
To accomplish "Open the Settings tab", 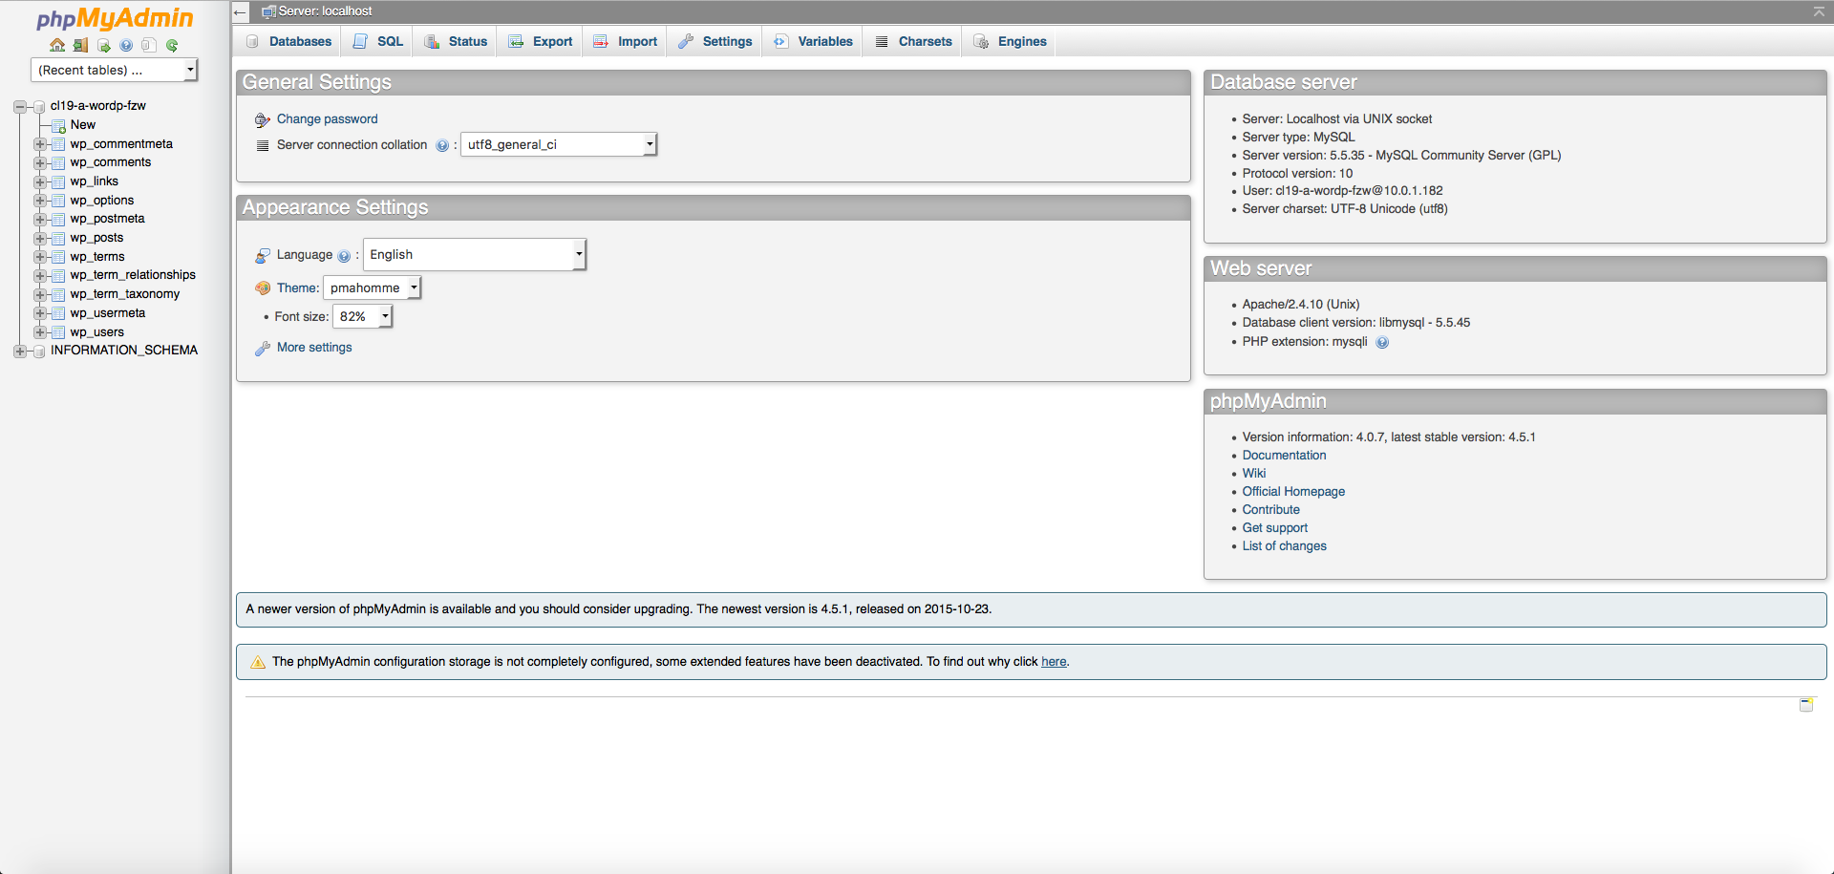I will point(715,41).
